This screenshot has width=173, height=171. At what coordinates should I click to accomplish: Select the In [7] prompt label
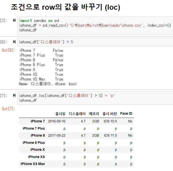(x=4, y=95)
